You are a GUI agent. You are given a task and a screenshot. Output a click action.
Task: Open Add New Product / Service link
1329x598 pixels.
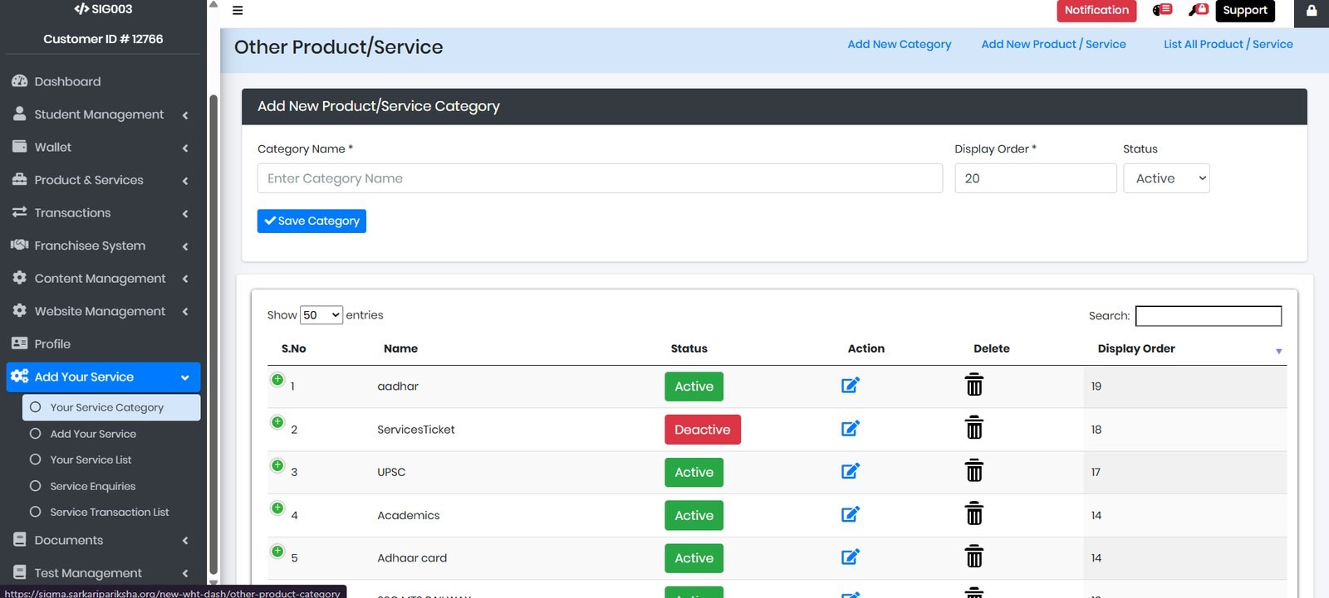1053,44
